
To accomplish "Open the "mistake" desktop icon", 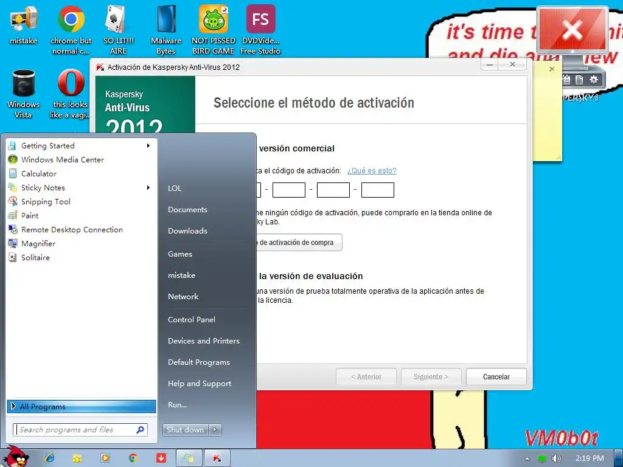I will tap(24, 26).
